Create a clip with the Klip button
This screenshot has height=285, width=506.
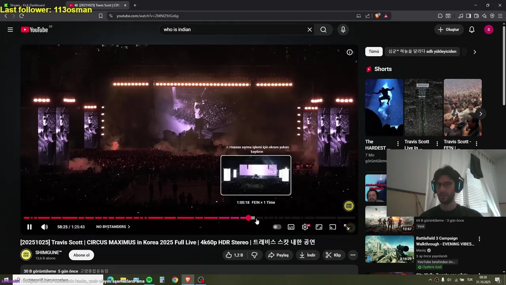pos(333,255)
